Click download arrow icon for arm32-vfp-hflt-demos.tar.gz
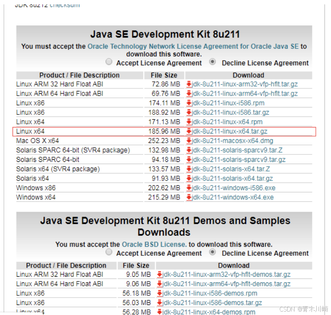 pos(159,275)
